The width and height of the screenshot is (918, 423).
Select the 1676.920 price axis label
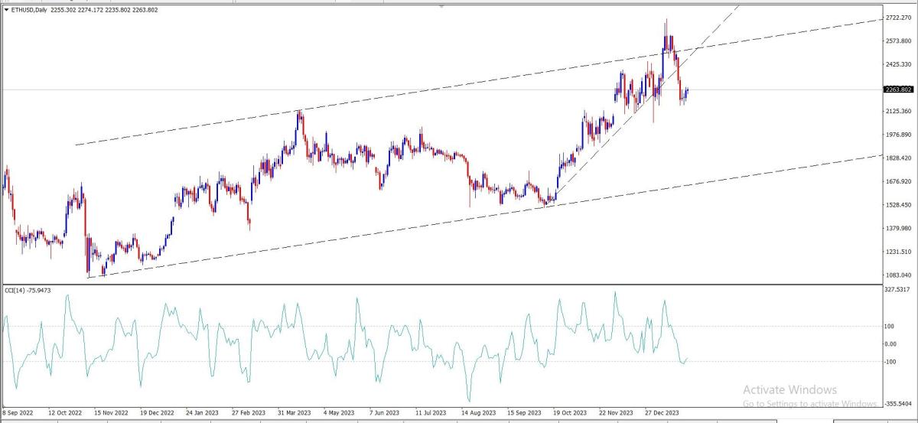[x=899, y=182]
